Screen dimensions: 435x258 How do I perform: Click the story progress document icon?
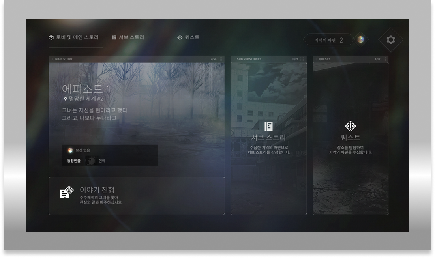point(67,192)
